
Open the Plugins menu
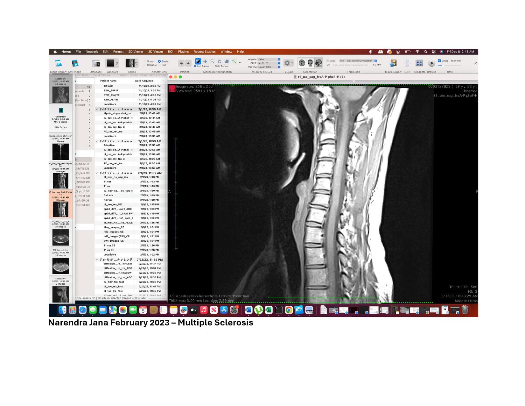pos(183,52)
